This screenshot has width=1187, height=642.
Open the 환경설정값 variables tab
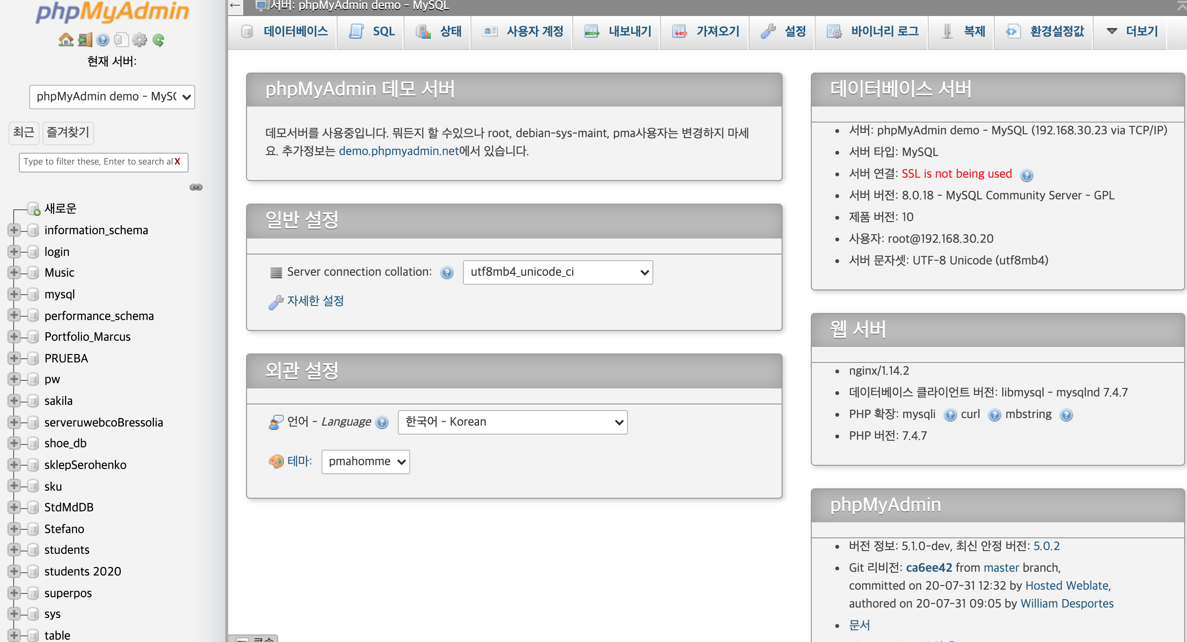pos(1045,32)
